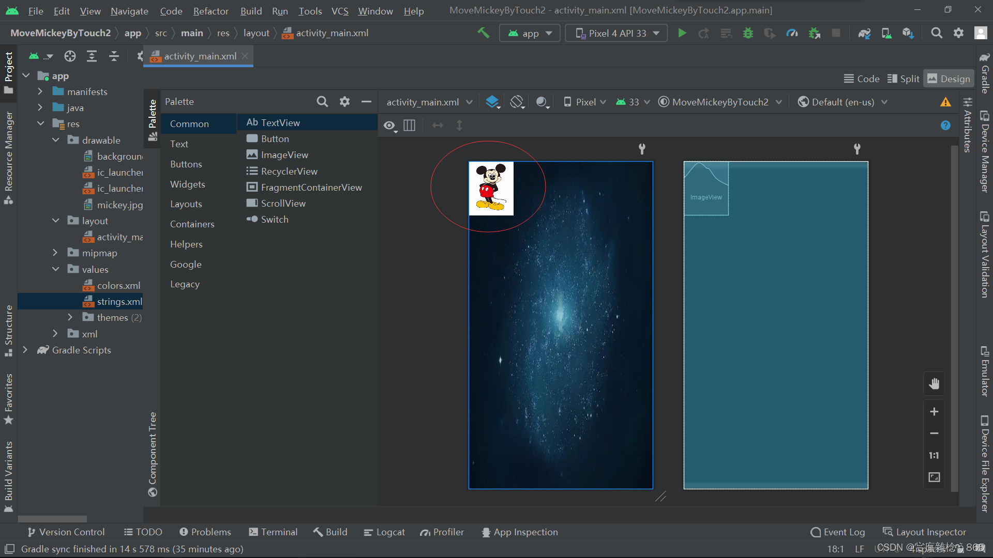Close the activity_main.xml tab

click(245, 56)
